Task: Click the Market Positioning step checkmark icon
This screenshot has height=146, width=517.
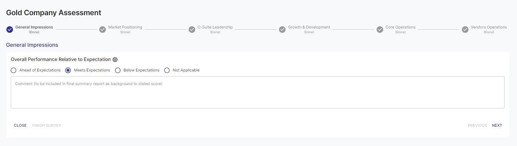Action: tap(102, 30)
